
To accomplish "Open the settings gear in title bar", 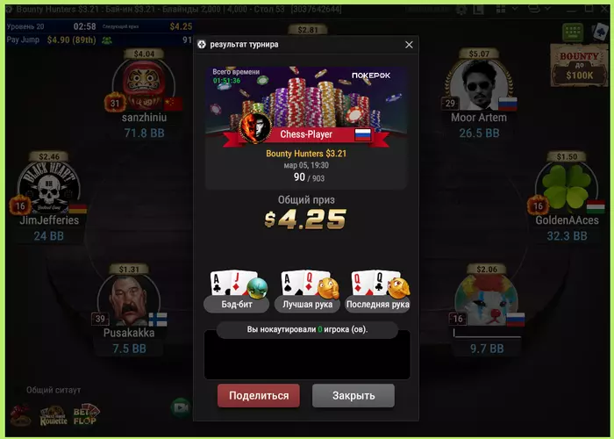I will point(460,10).
